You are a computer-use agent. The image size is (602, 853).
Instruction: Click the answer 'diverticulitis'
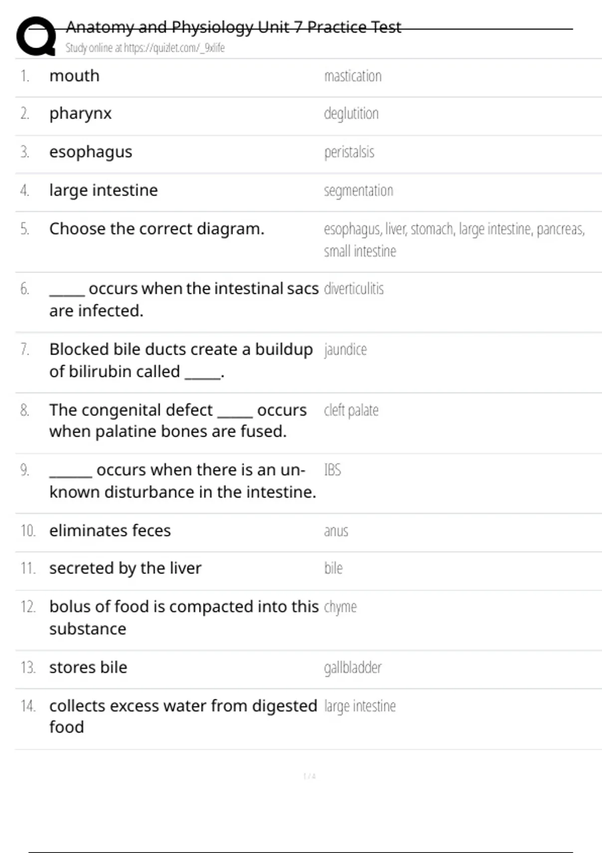point(354,289)
